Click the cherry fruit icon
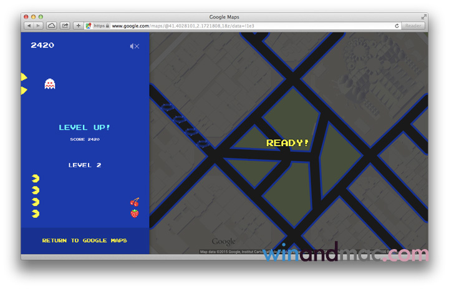The width and height of the screenshot is (449, 289). [135, 202]
